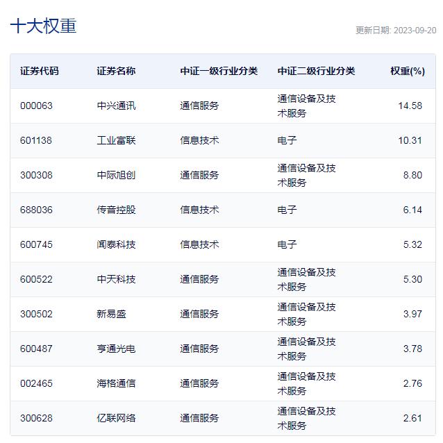Viewport: 443px width, 443px height.
Task: Click 信息技术 in the 工业富联 row
Action: pos(199,140)
